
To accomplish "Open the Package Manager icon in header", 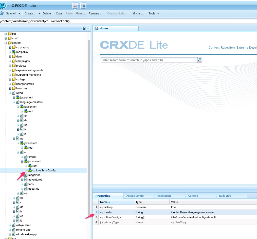I will coord(83,6).
